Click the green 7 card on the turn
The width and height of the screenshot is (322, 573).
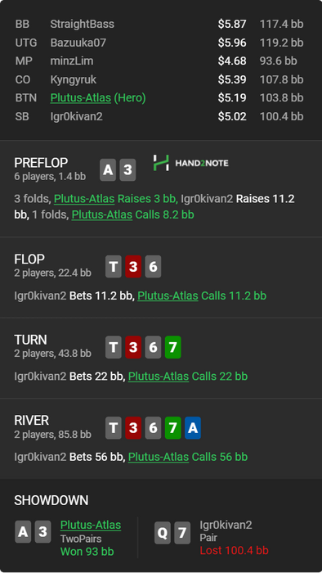coord(173,347)
